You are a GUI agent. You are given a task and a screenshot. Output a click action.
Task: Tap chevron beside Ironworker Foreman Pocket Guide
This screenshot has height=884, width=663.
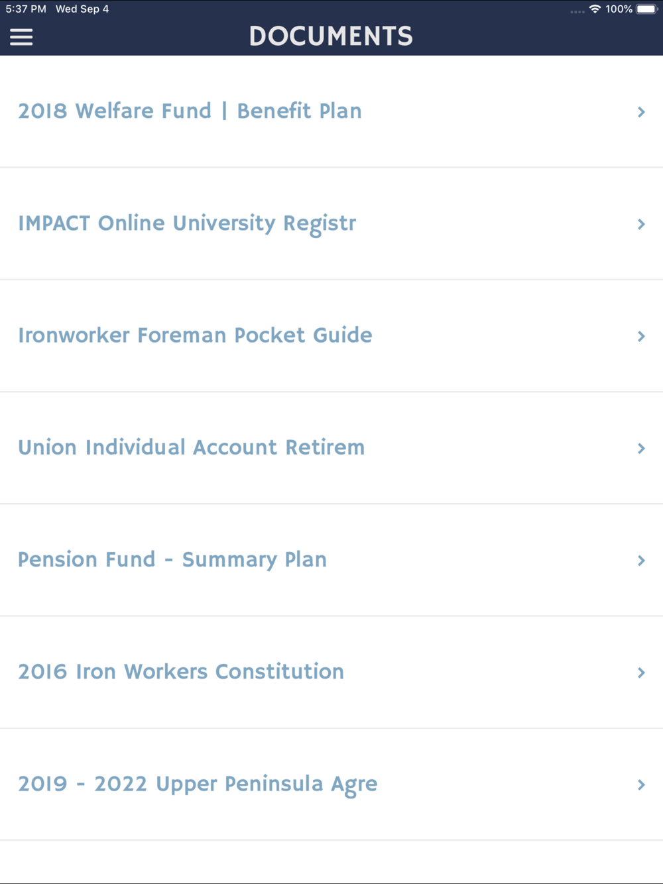click(x=641, y=336)
